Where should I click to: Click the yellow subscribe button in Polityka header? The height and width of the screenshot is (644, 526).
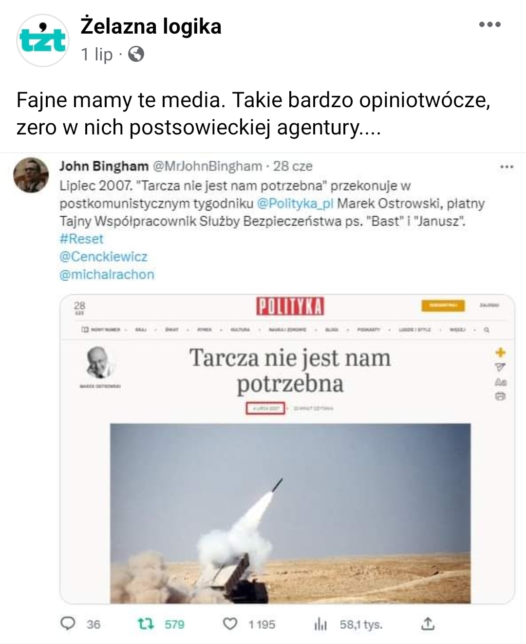tap(443, 305)
